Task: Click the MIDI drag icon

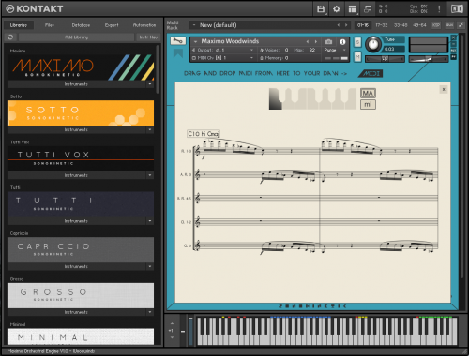Action: 371,73
